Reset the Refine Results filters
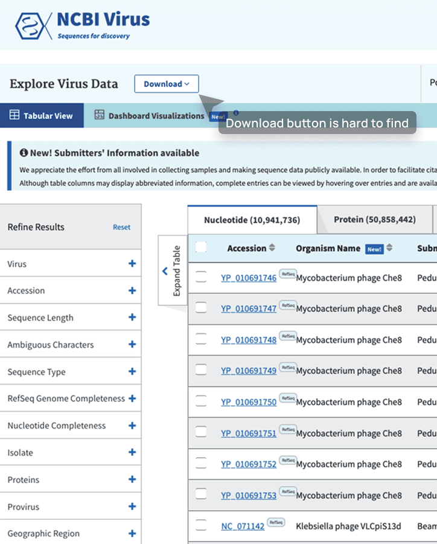This screenshot has height=544, width=437. pos(122,227)
